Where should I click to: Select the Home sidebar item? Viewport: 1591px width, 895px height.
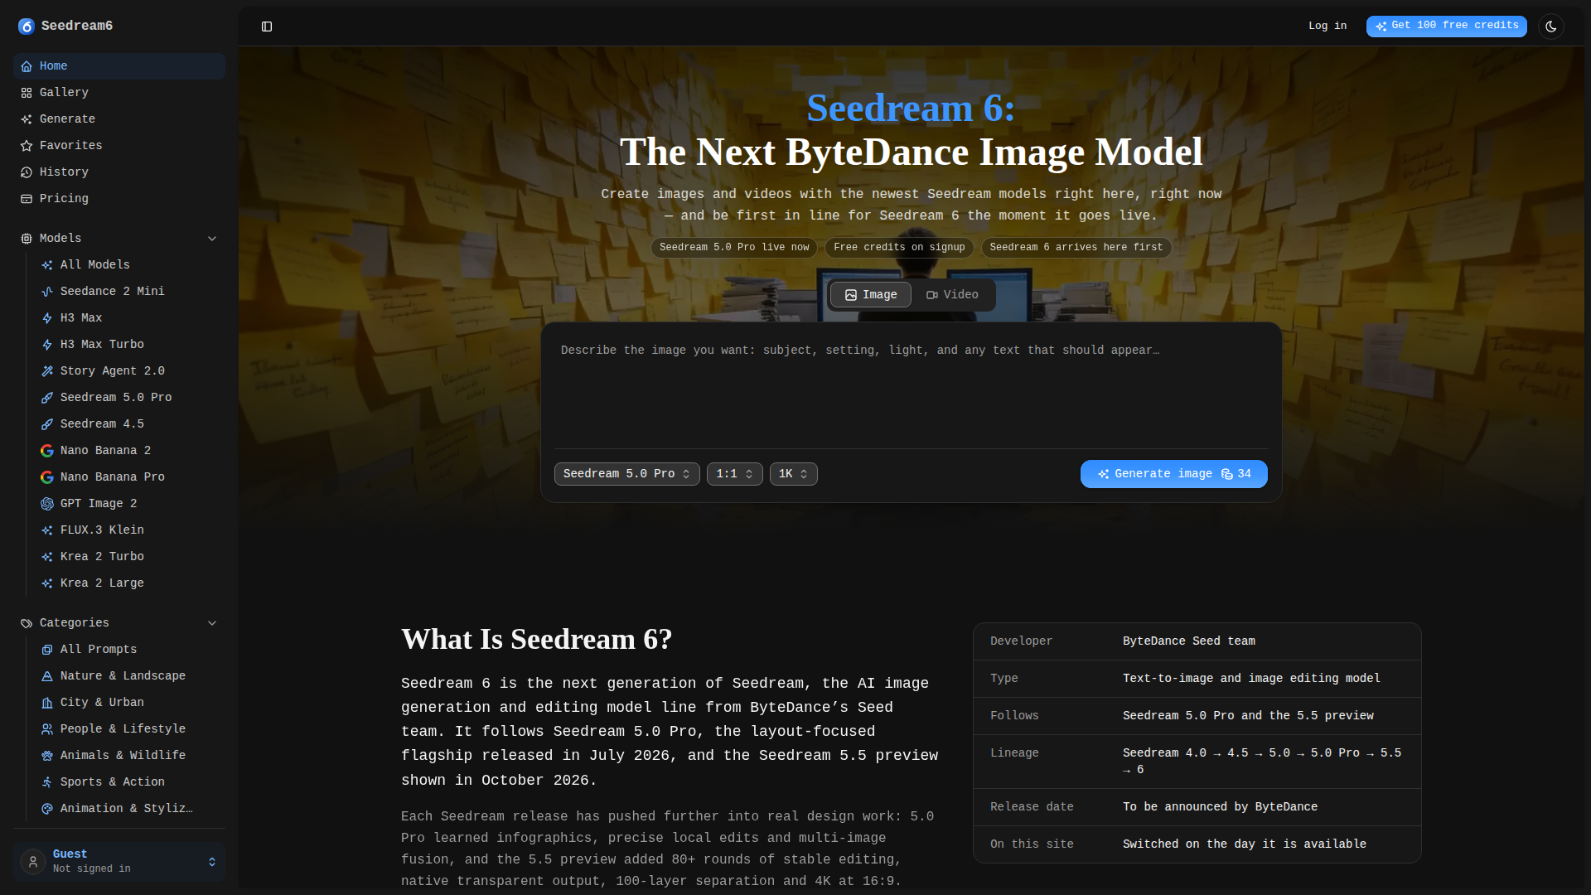119,66
